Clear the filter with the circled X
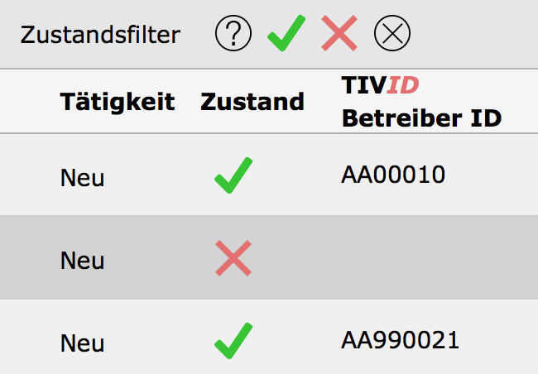 tap(392, 34)
